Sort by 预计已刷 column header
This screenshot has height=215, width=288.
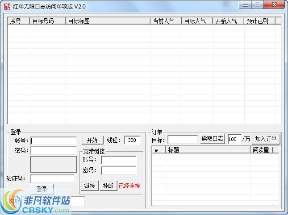tap(259, 21)
